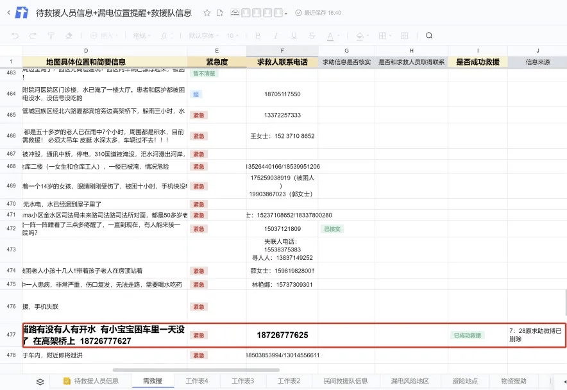The height and width of the screenshot is (390, 567).
Task: Open the 默认字体 font dropdown
Action: tap(204, 35)
